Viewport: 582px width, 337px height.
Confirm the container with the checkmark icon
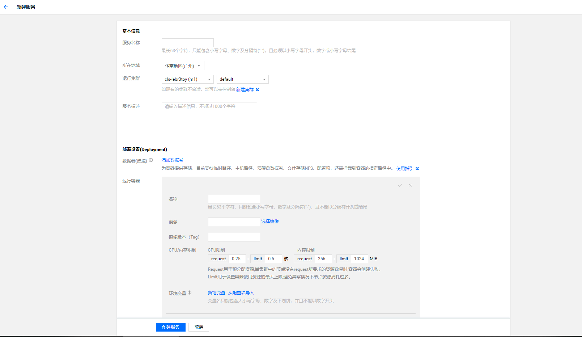point(400,185)
